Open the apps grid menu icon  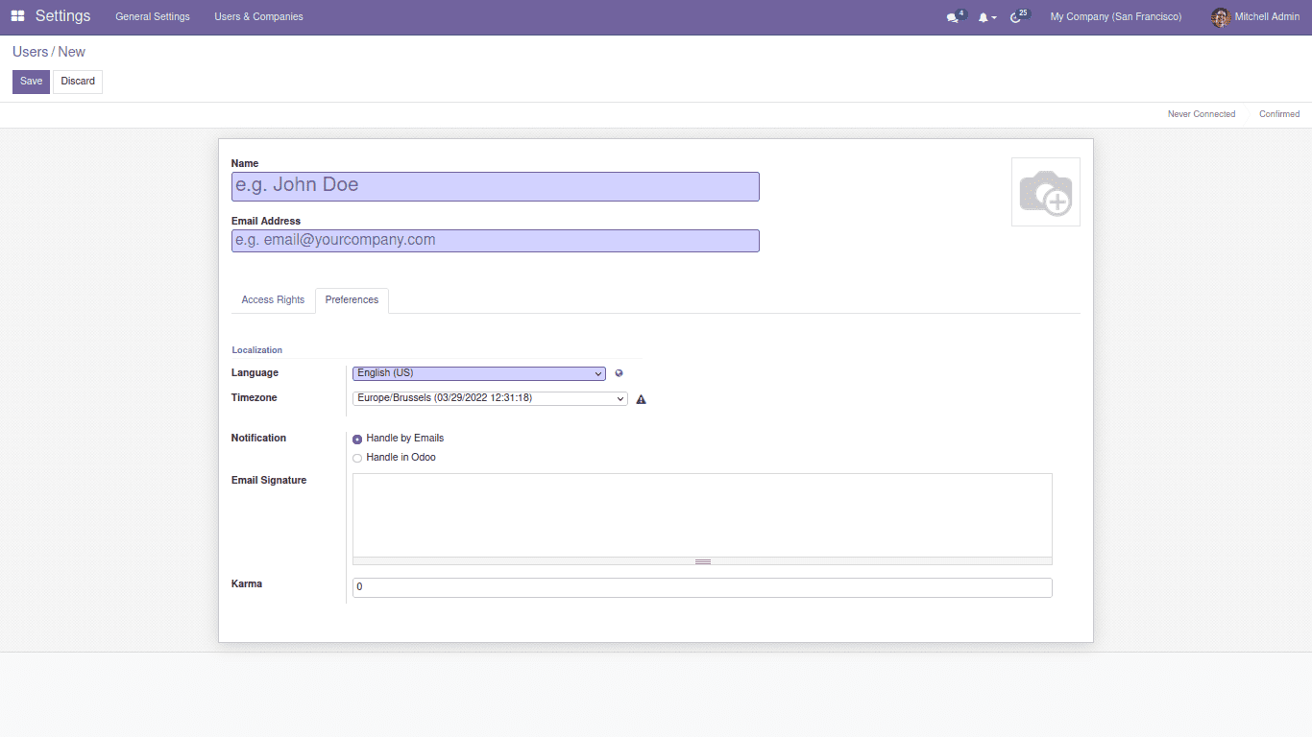pyautogui.click(x=18, y=16)
